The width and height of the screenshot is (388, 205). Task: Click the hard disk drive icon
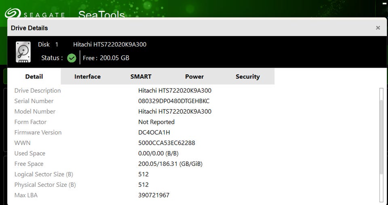[x=23, y=52]
